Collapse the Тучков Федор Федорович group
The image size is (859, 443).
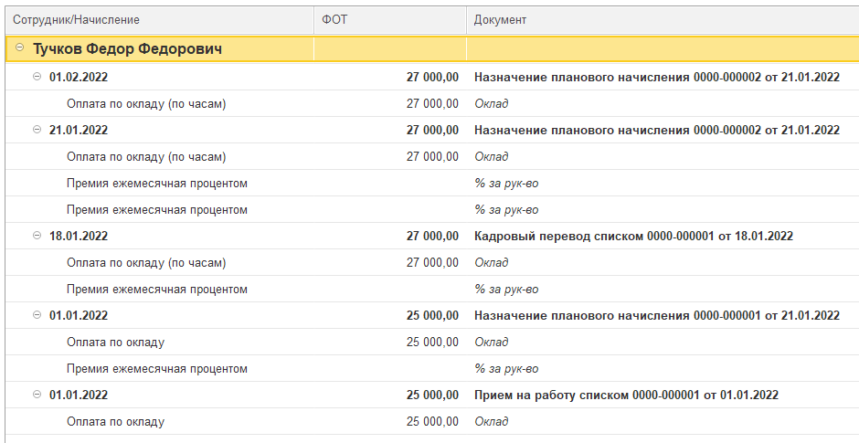coord(20,48)
